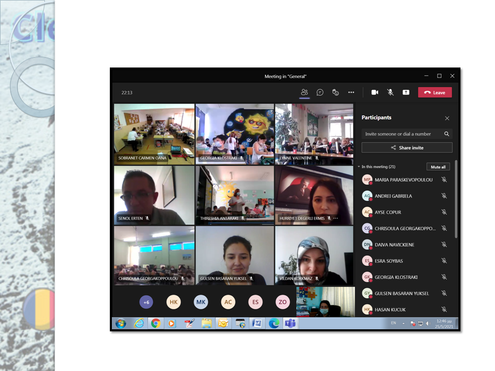Open Microsoft Word from the taskbar
Image resolution: width=495 pixels, height=371 pixels.
tap(256, 324)
